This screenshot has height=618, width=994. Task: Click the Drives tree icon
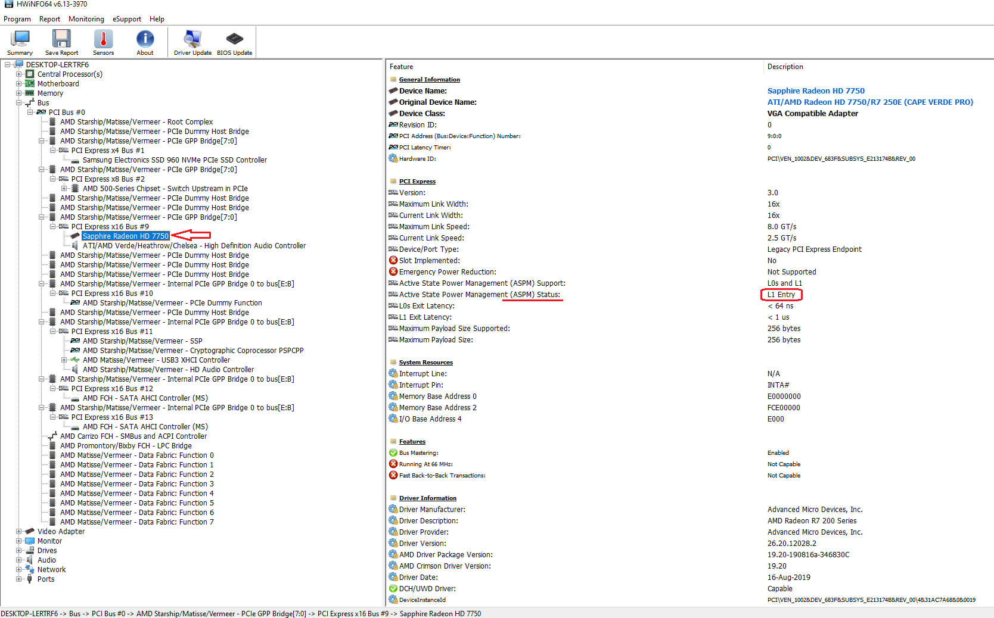[x=30, y=551]
